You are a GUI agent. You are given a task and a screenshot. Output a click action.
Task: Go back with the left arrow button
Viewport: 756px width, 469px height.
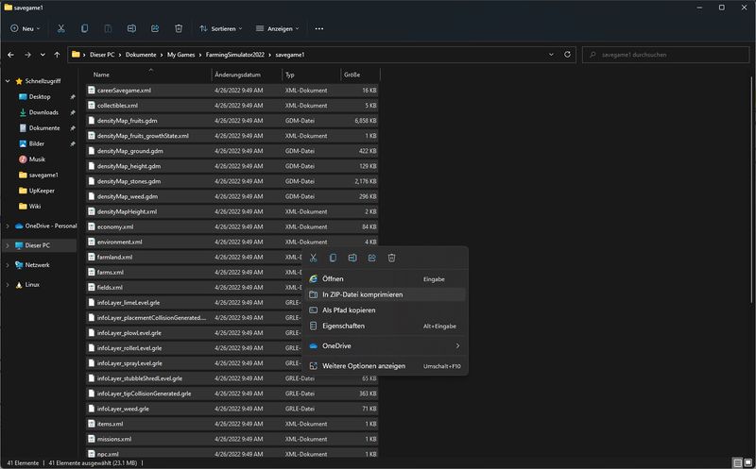[10, 55]
